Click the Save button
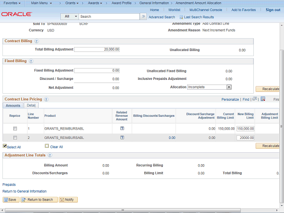 click(x=11, y=200)
